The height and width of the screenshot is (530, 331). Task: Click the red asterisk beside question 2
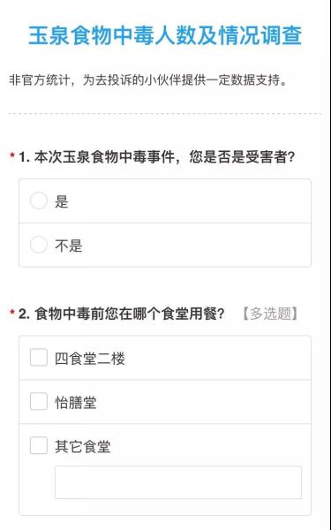tap(12, 313)
